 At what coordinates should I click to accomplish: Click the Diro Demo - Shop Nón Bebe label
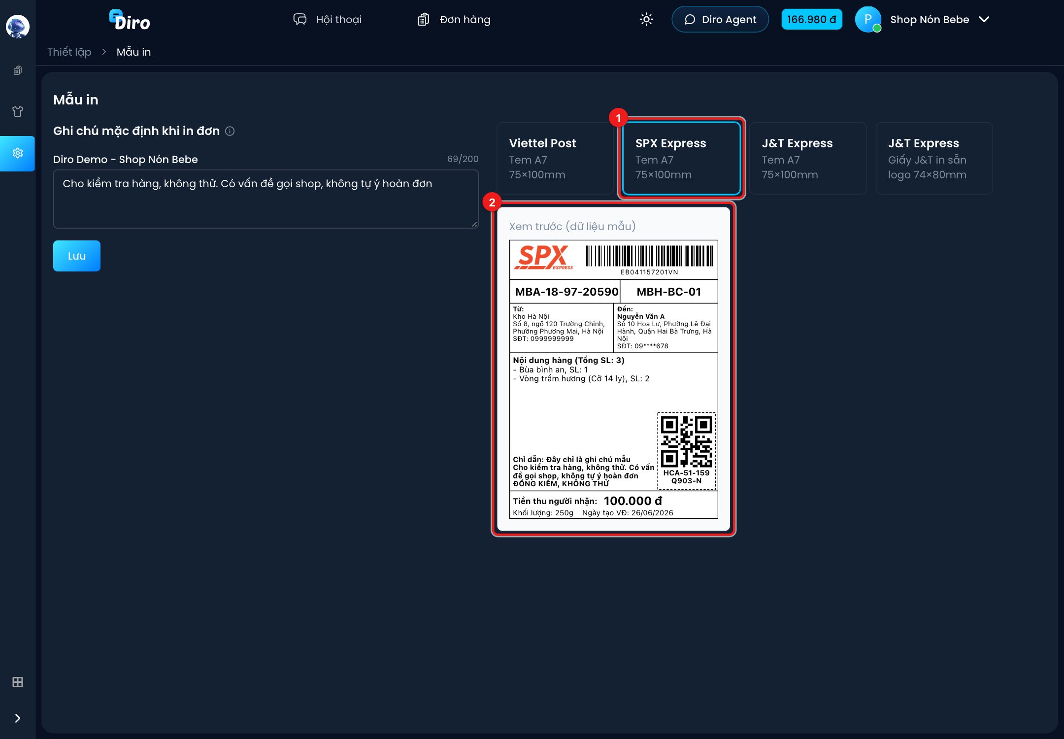click(126, 160)
